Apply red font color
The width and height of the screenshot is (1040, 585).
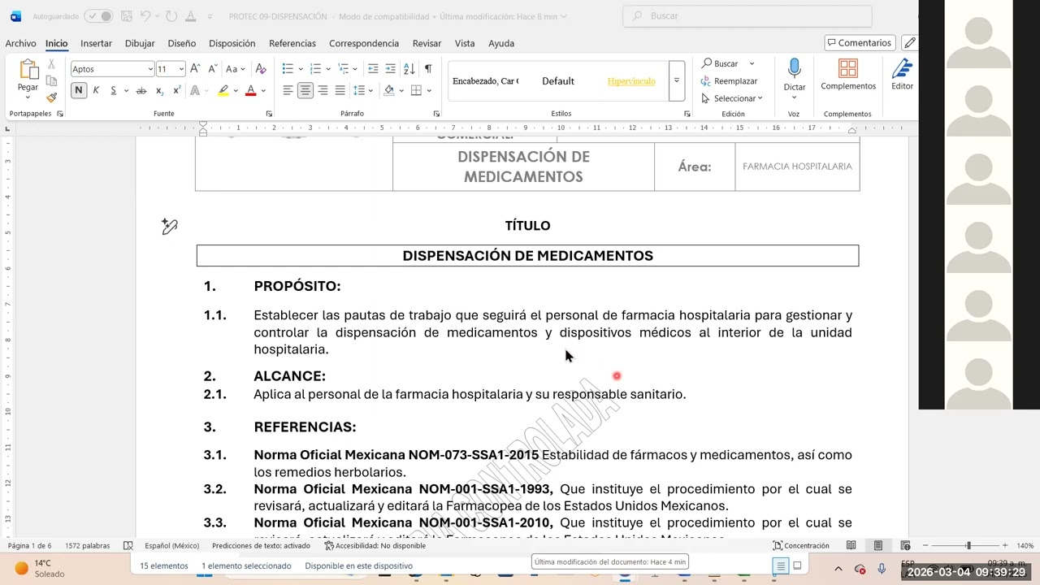coord(250,90)
